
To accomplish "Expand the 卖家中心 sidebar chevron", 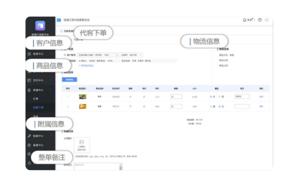I will (51, 54).
